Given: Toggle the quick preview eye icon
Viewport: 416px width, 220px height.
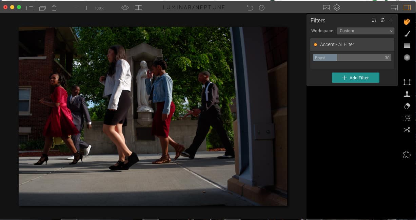Looking at the screenshot, I should (125, 8).
